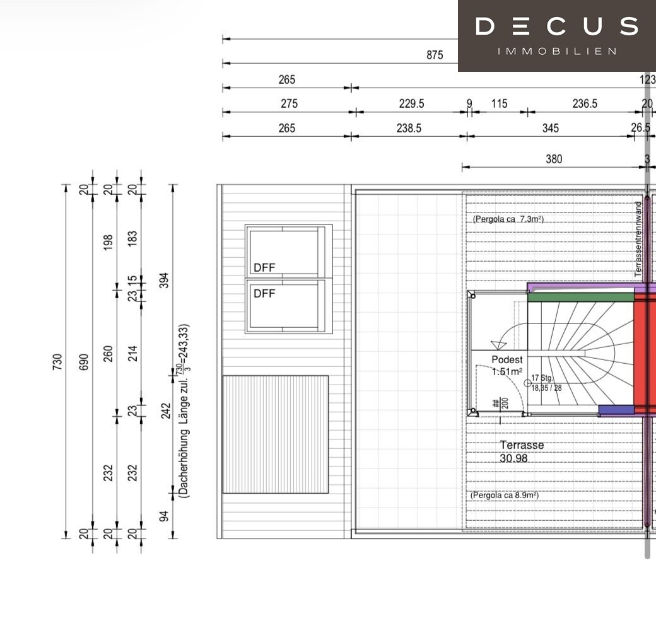Click the Terrasse 30.98 label

(x=522, y=451)
